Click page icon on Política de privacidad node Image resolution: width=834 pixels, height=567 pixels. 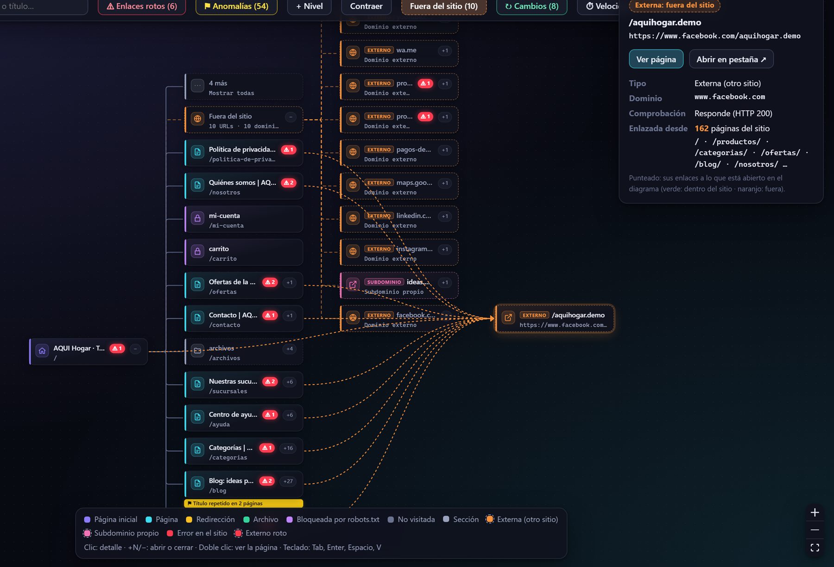tap(197, 152)
